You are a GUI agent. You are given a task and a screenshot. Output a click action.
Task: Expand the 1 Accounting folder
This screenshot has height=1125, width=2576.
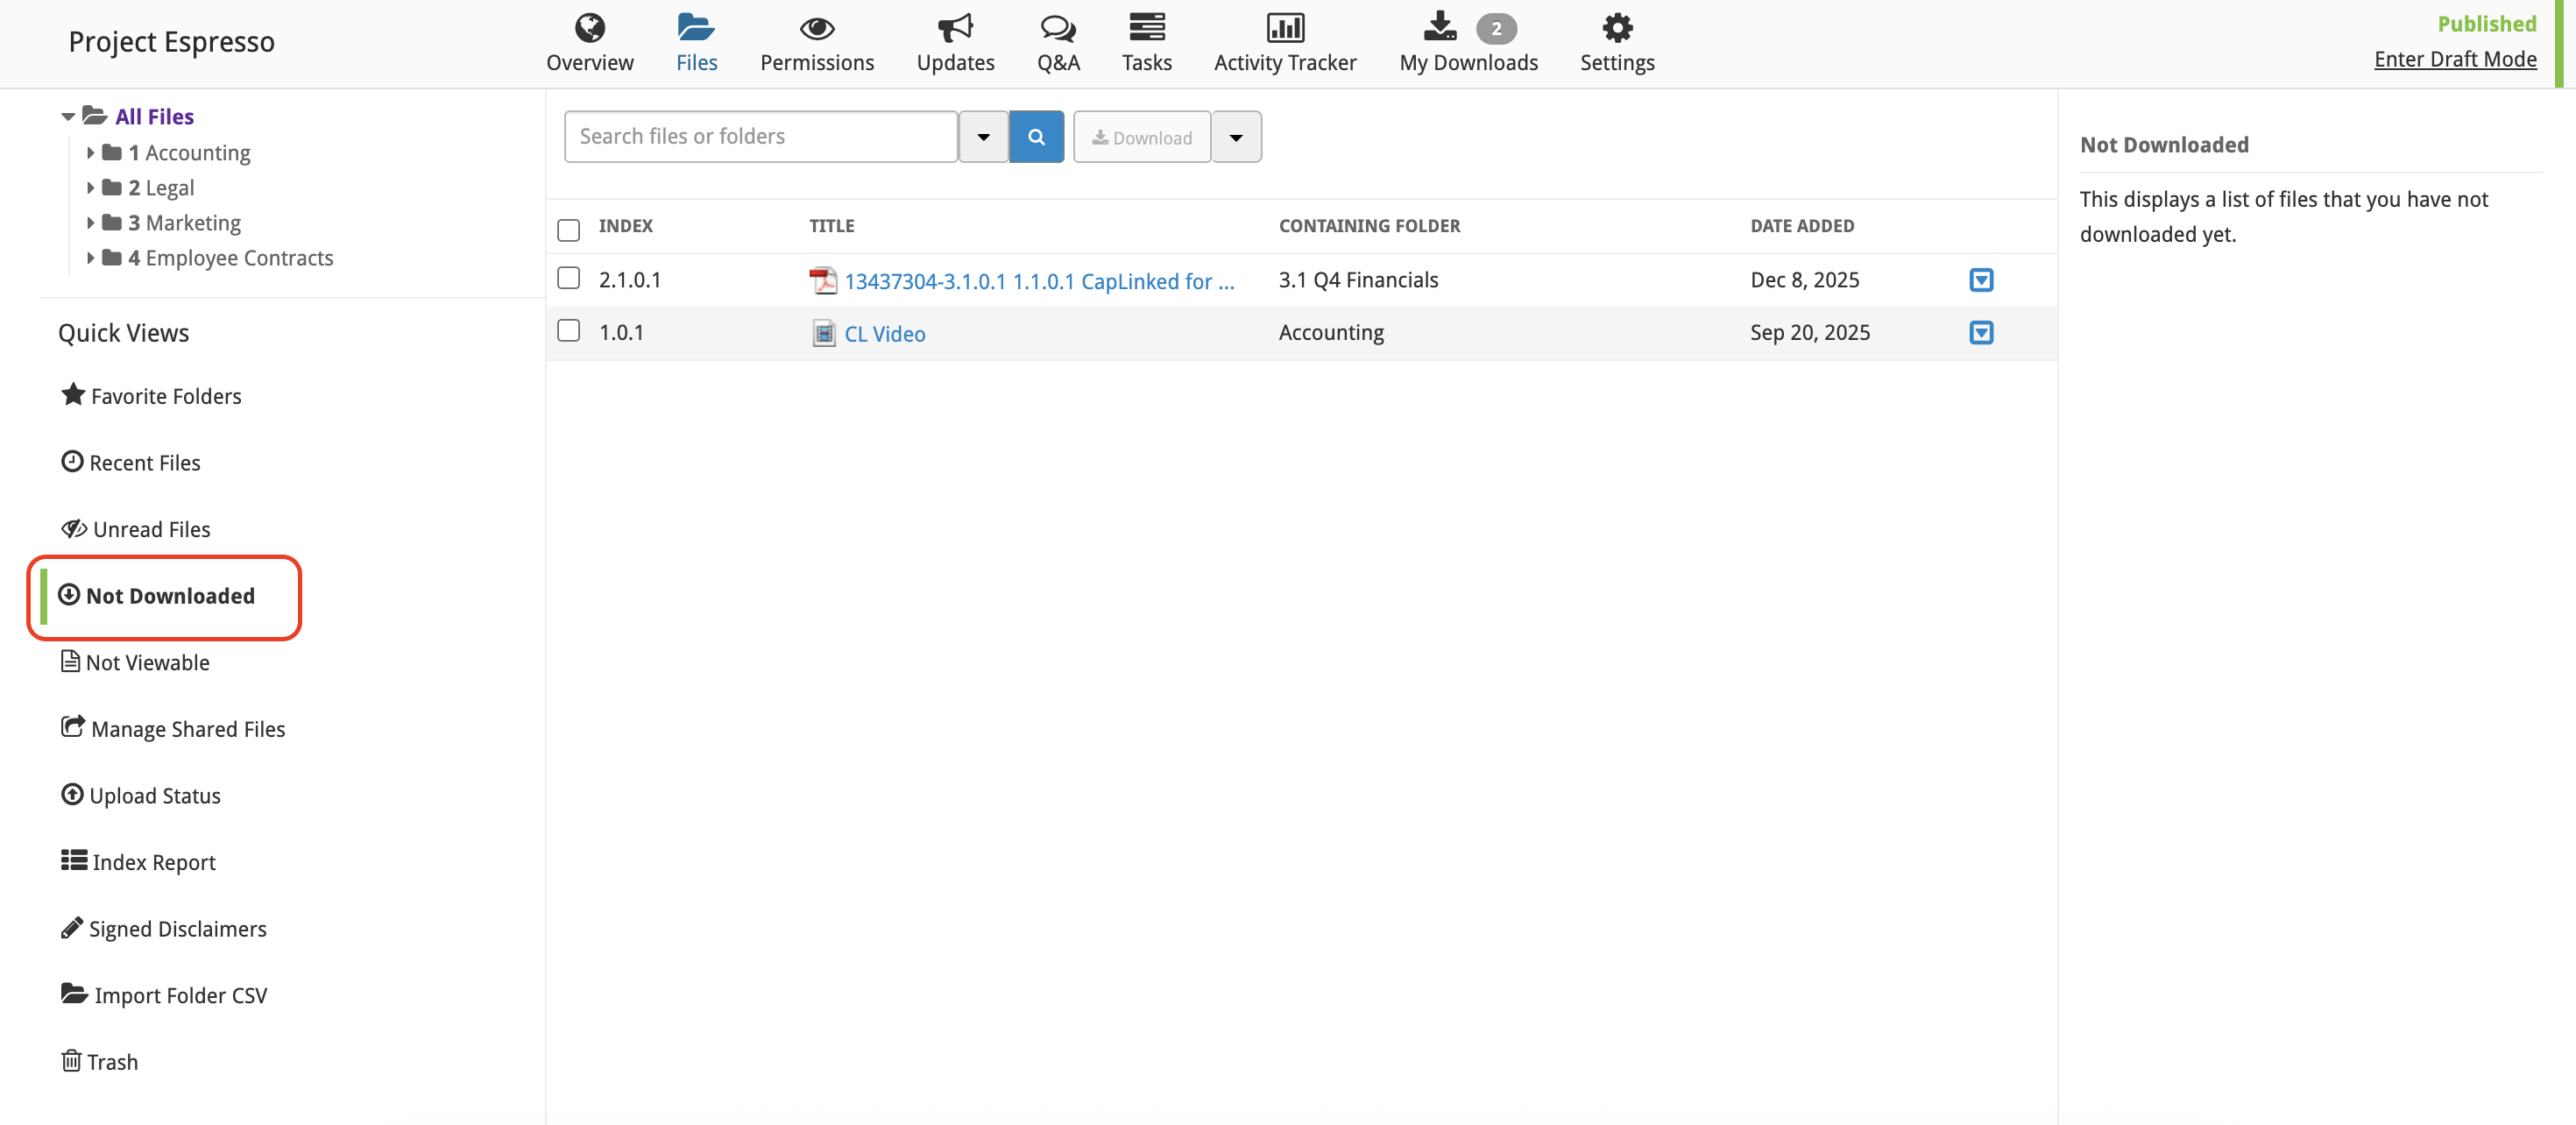click(91, 153)
